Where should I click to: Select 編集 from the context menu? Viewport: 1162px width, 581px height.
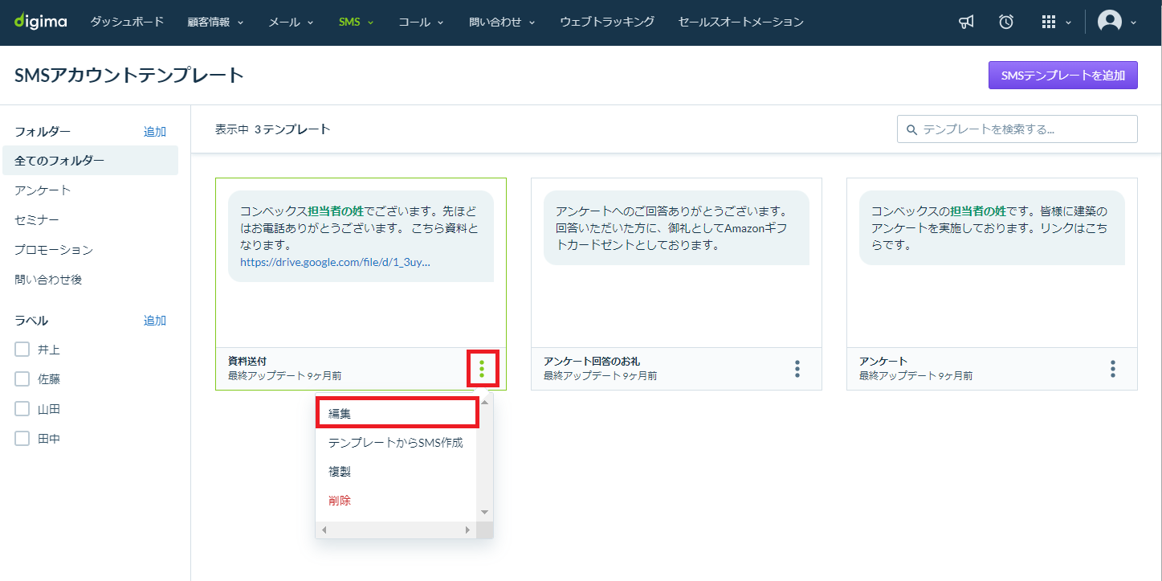pyautogui.click(x=397, y=413)
